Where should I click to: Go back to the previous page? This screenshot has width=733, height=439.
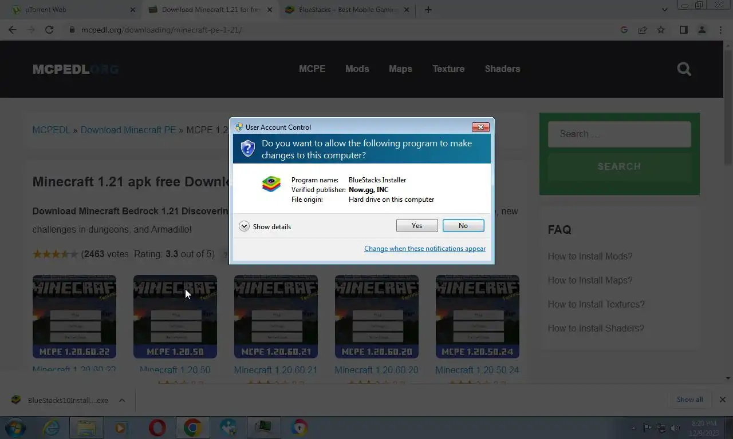(13, 30)
